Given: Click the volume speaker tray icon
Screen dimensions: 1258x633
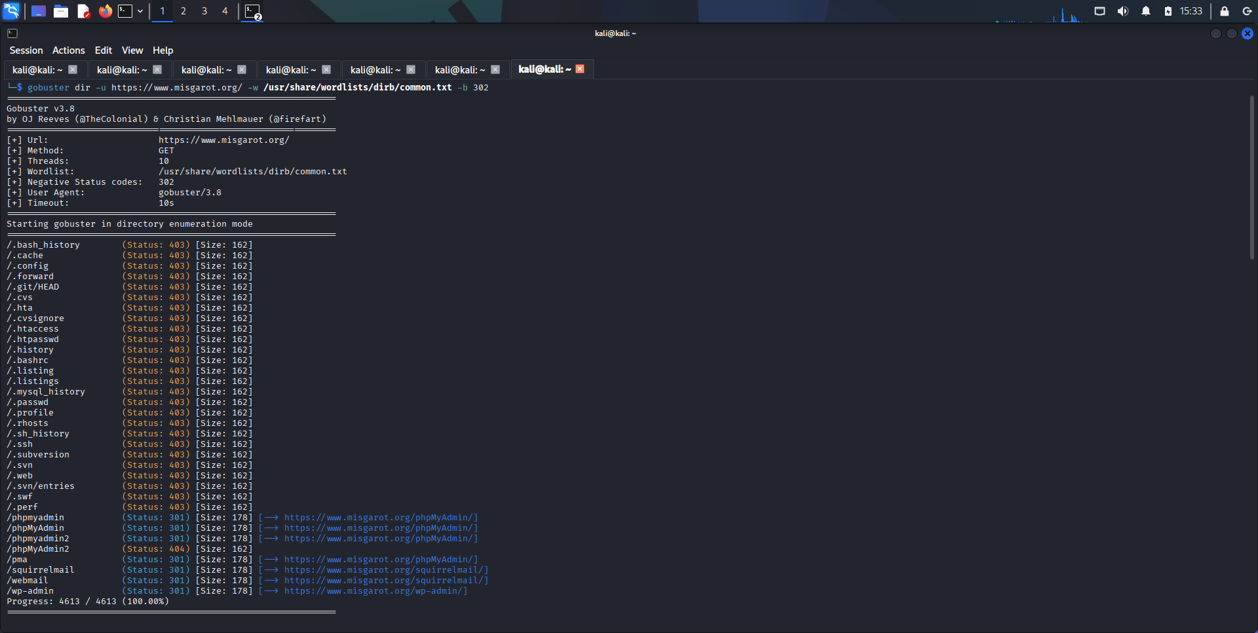Looking at the screenshot, I should click(x=1123, y=11).
